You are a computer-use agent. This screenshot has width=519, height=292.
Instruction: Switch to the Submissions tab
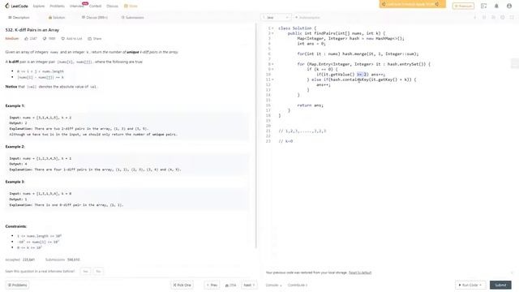132,17
